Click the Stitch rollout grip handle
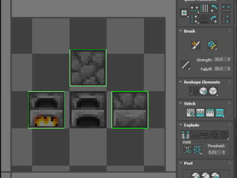237x178 pixels. [230, 103]
